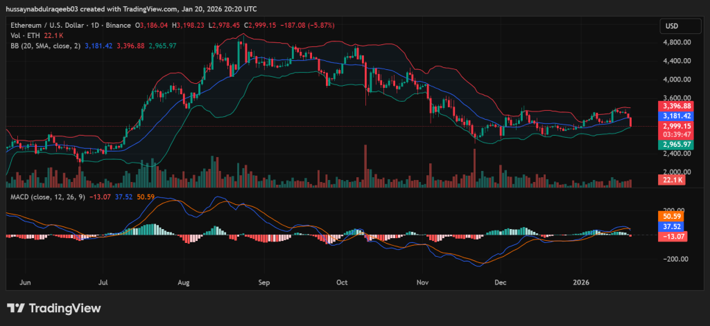Screen dimensions: 710x326
Task: Click the 2026 label on time axis
Action: point(581,283)
